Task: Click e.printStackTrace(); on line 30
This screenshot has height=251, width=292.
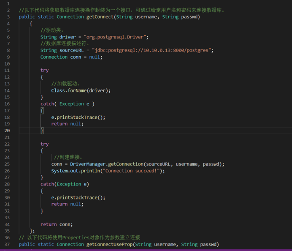Action: tap(78, 198)
